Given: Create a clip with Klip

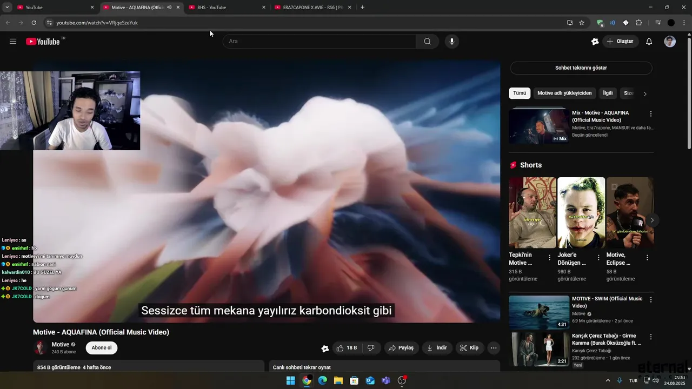Looking at the screenshot, I should [470, 348].
